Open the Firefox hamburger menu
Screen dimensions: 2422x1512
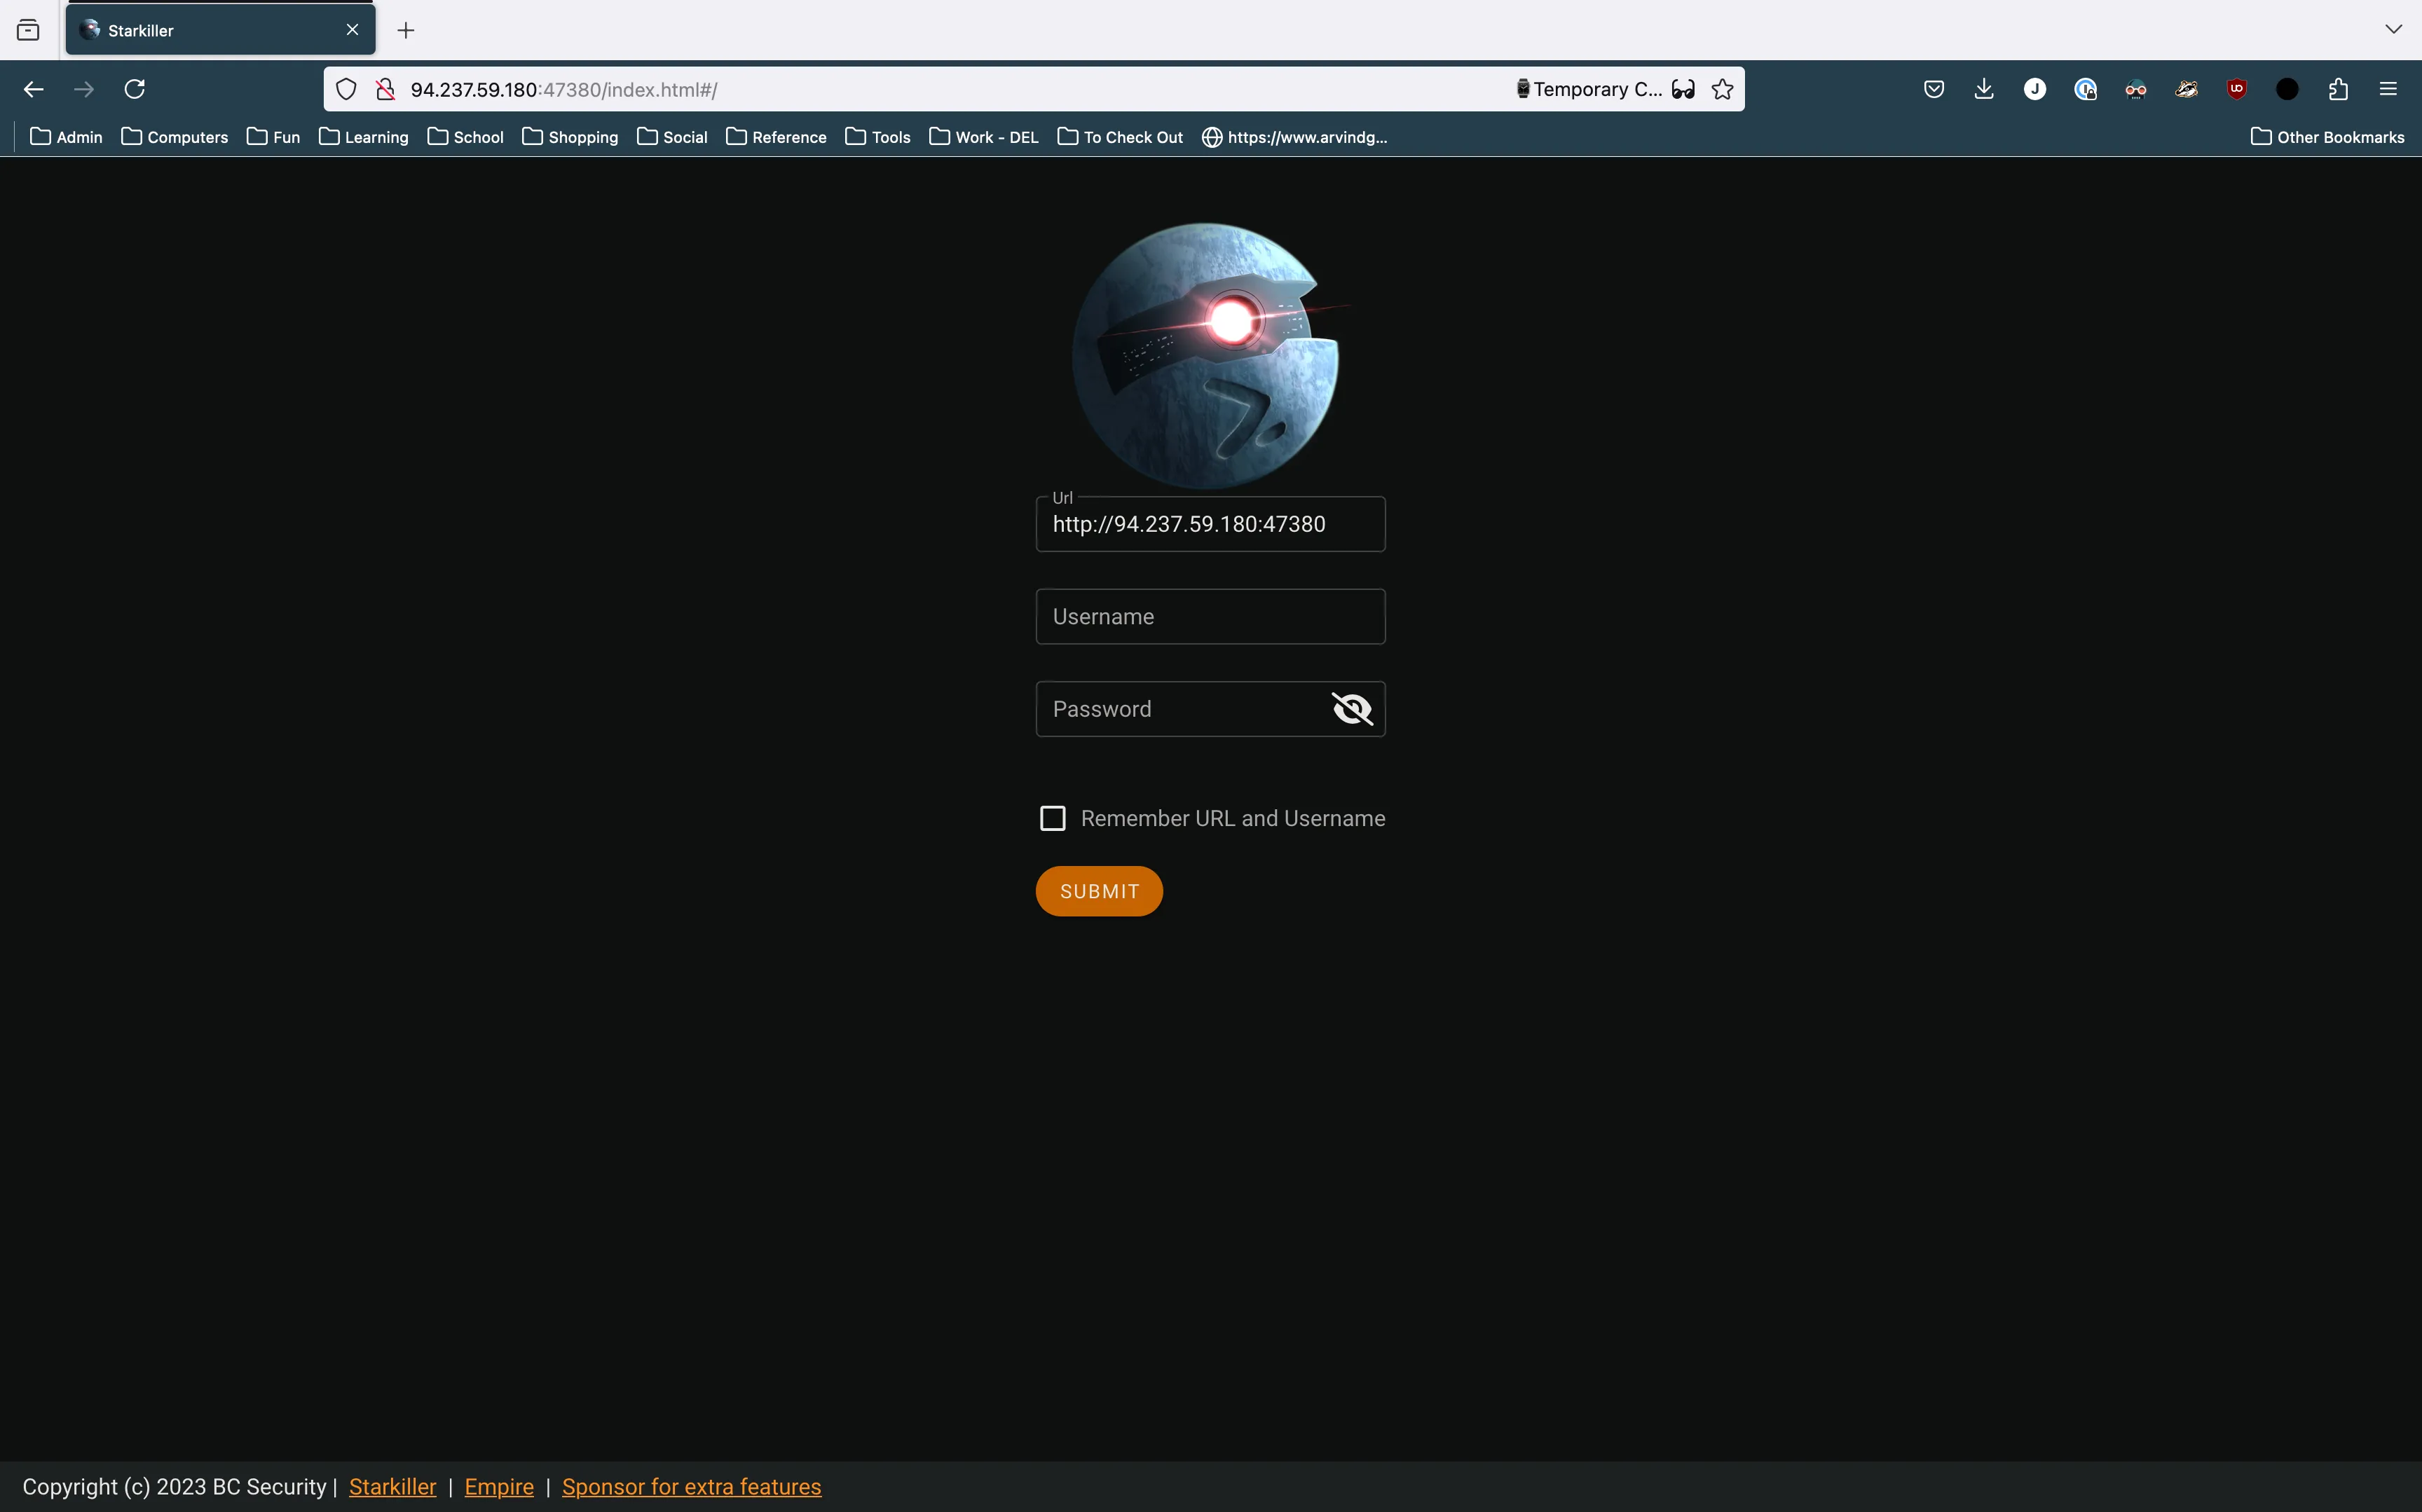(x=2388, y=89)
